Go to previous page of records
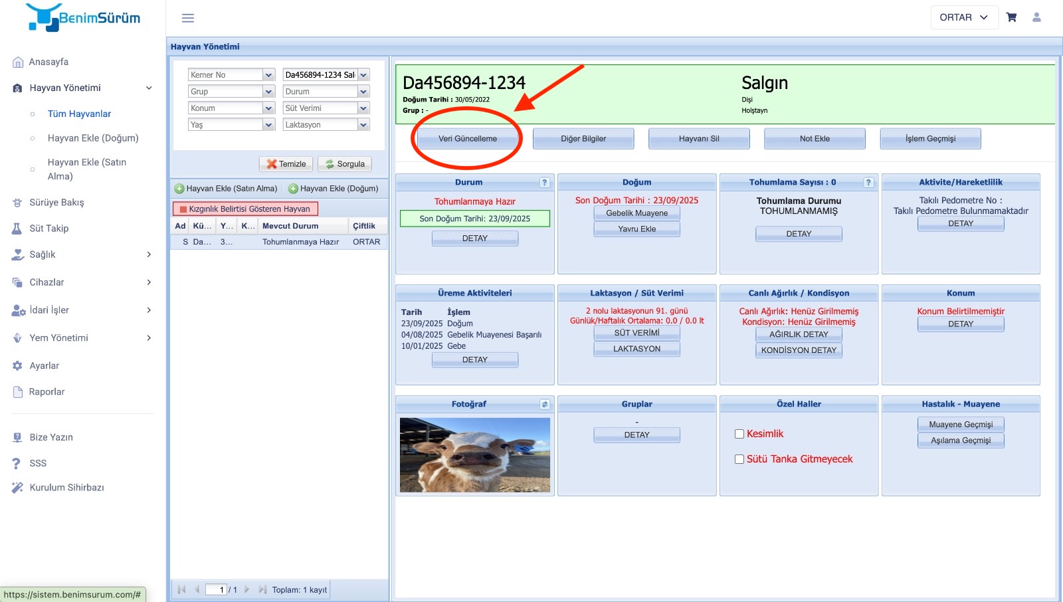 [197, 589]
